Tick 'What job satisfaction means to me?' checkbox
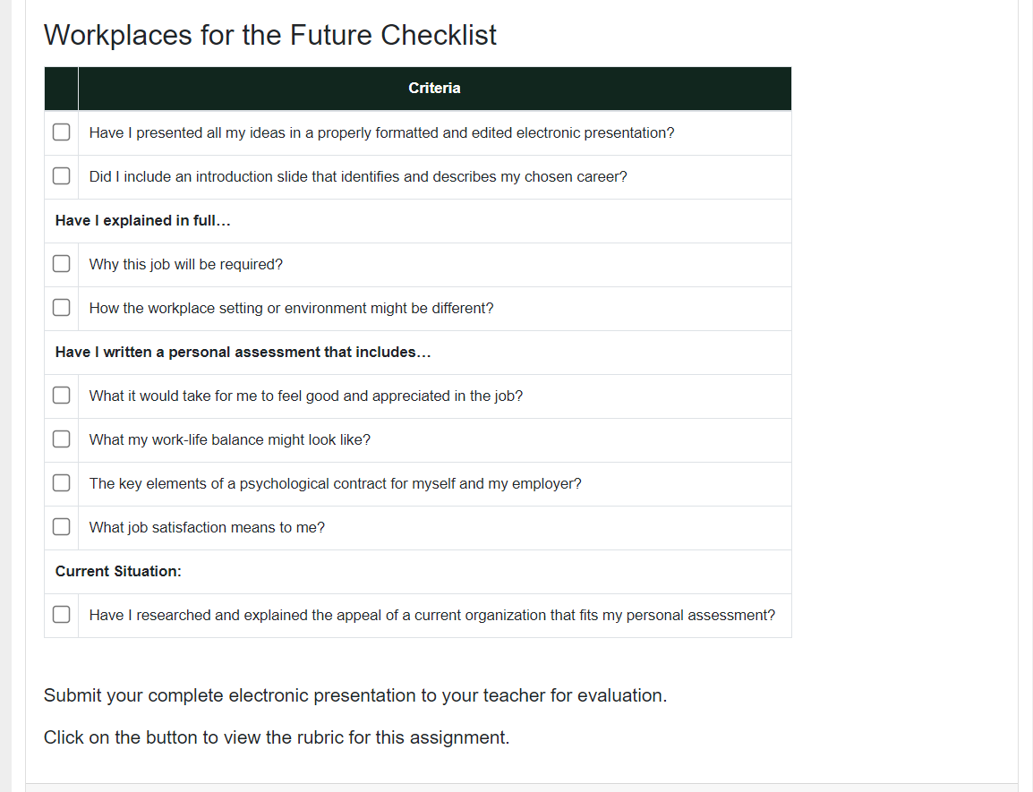Viewport: 1033px width, 792px height. click(61, 527)
